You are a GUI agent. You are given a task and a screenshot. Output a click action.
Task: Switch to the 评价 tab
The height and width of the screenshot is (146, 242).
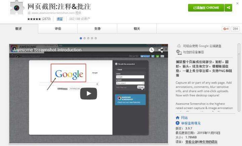pyautogui.click(x=58, y=29)
